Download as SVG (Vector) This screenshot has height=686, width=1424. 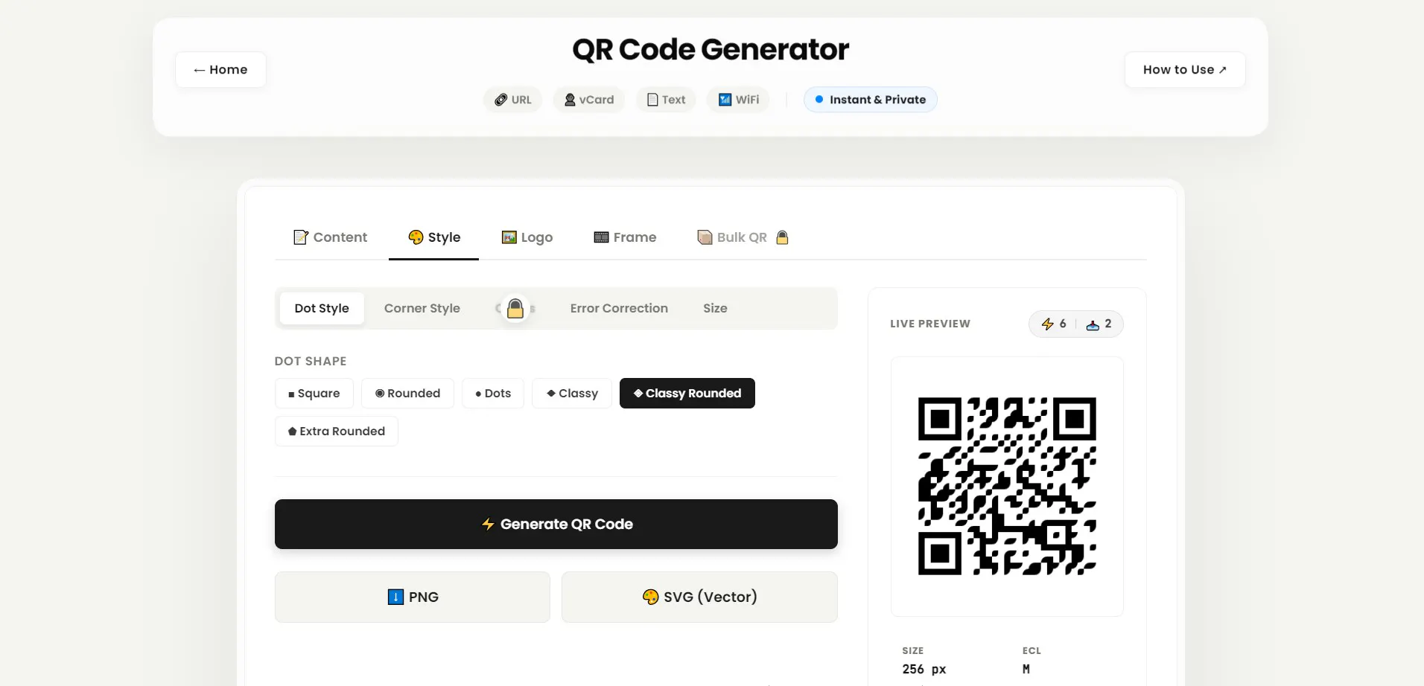point(699,597)
